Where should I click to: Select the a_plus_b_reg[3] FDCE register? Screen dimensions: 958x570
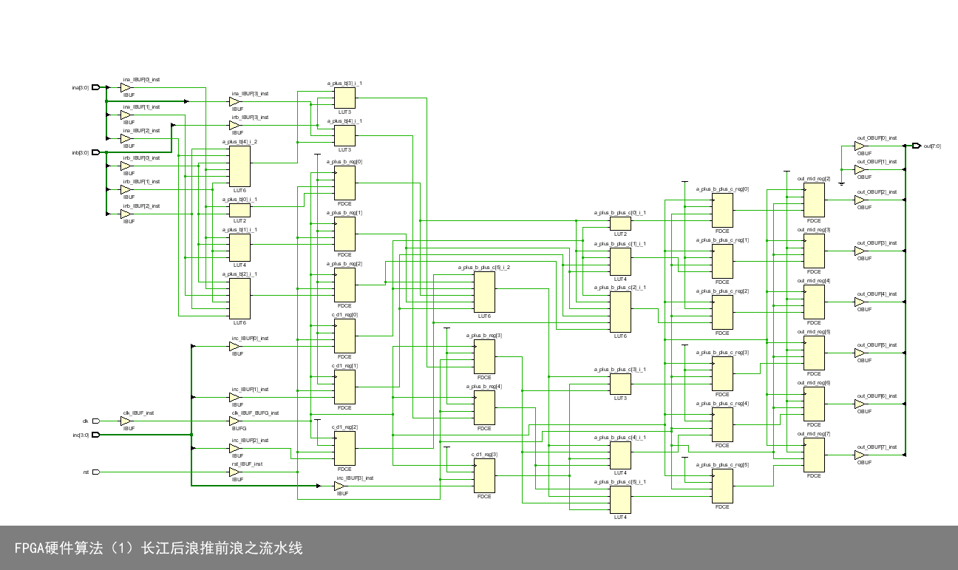pos(484,356)
